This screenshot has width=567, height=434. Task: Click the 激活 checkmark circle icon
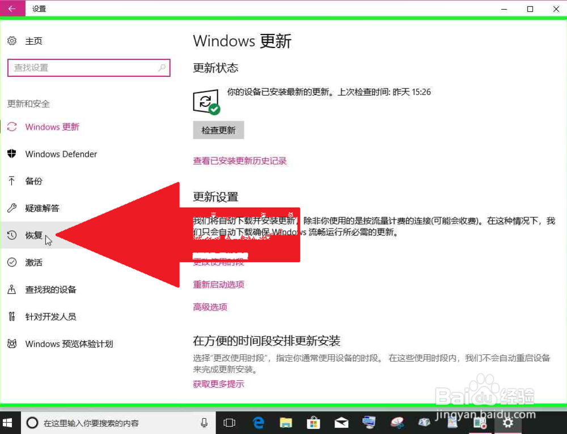point(12,263)
